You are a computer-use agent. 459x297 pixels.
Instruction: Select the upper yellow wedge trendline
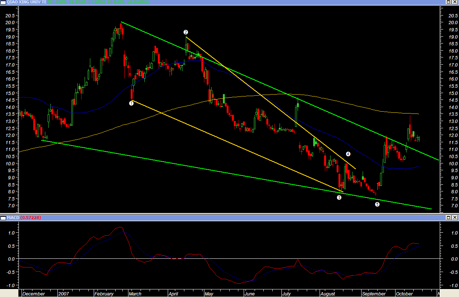[x=270, y=102]
